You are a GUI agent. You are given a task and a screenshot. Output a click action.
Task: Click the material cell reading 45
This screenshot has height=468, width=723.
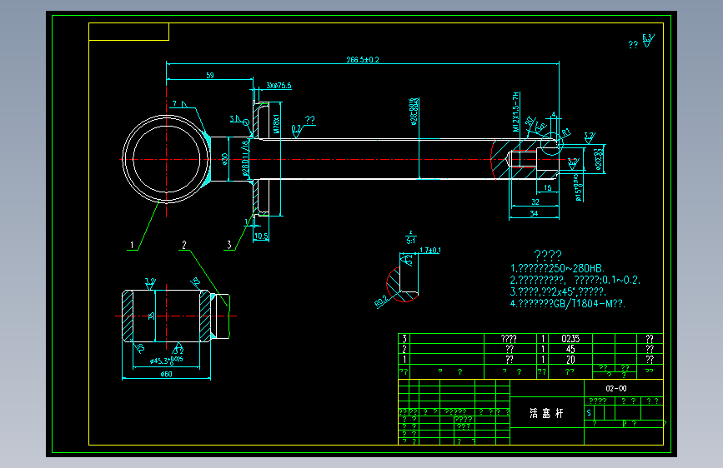tap(570, 349)
